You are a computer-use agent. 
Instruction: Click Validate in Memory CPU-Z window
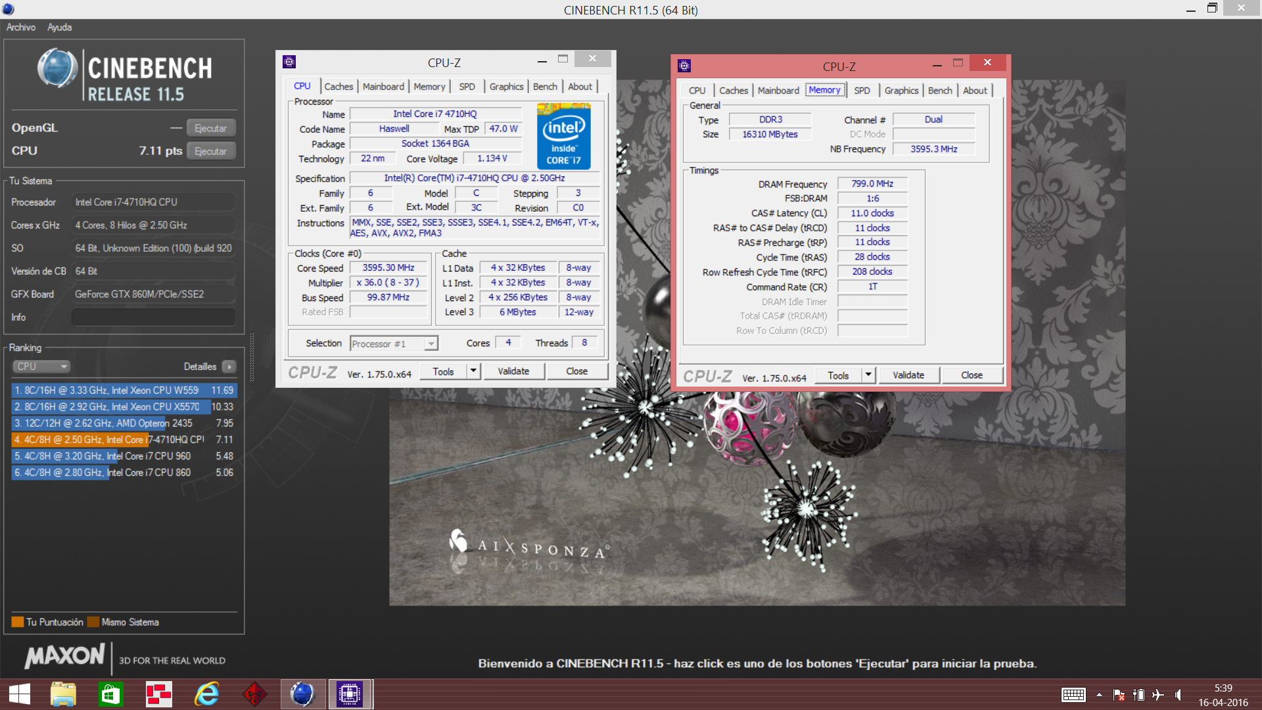[x=908, y=375]
